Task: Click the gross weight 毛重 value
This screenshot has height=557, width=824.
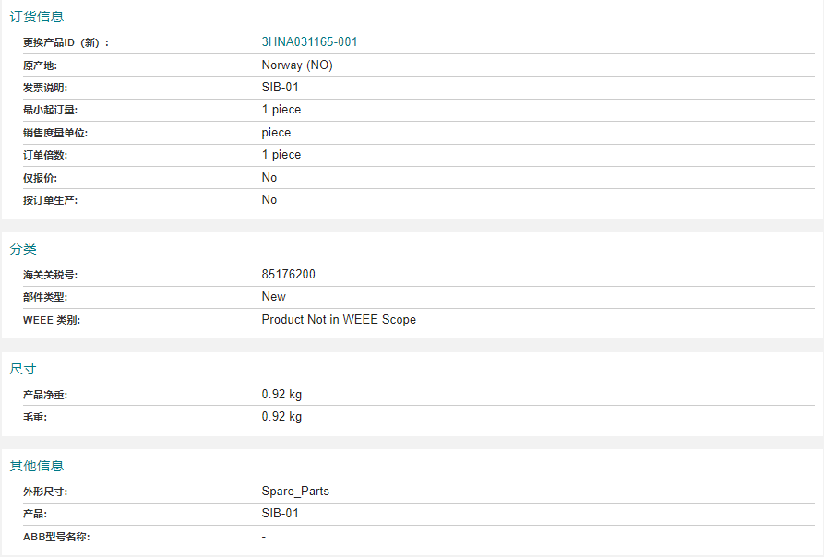Action: (281, 416)
